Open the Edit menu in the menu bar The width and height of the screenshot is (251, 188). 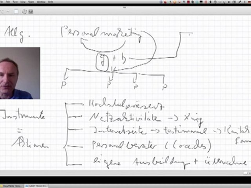click(8, 2)
